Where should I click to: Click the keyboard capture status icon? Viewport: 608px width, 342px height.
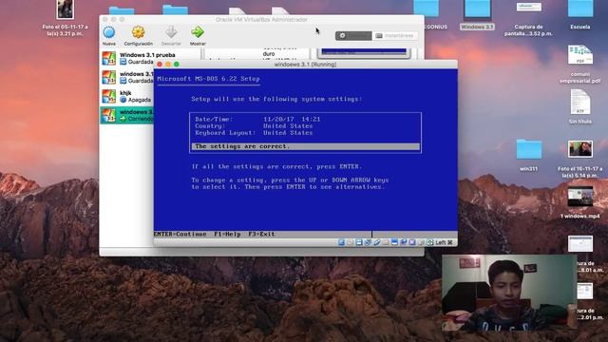[x=430, y=242]
